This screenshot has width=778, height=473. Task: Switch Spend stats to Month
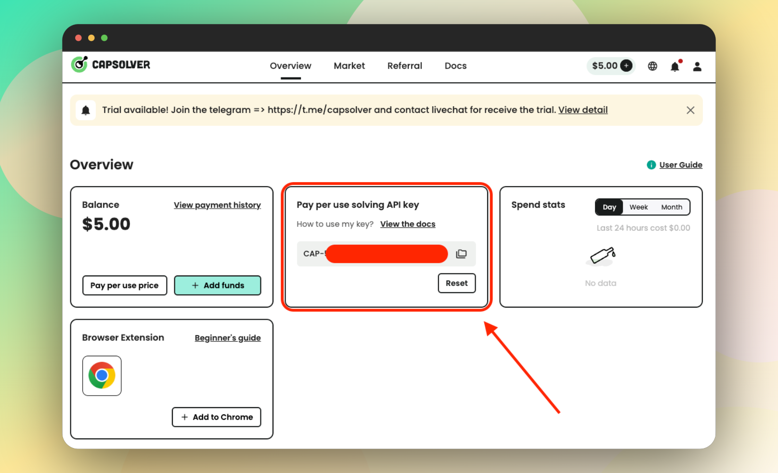(672, 207)
